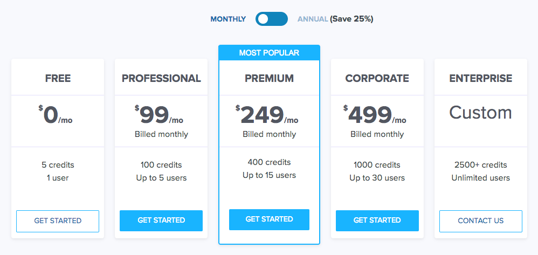Viewport: 538px width, 255px height.
Task: Select the MONTHLY billing label
Action: point(228,19)
